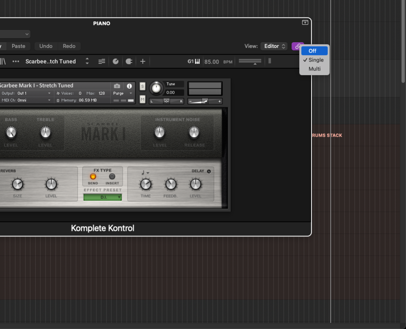Click the purple Link button
Viewport: 406px width, 329px height.
click(x=297, y=46)
